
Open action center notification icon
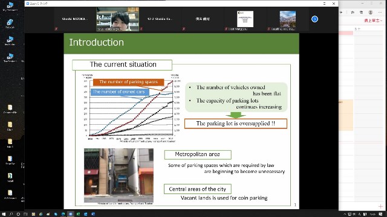[x=381, y=215]
